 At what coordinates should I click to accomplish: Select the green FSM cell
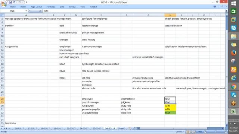coord(170,113)
